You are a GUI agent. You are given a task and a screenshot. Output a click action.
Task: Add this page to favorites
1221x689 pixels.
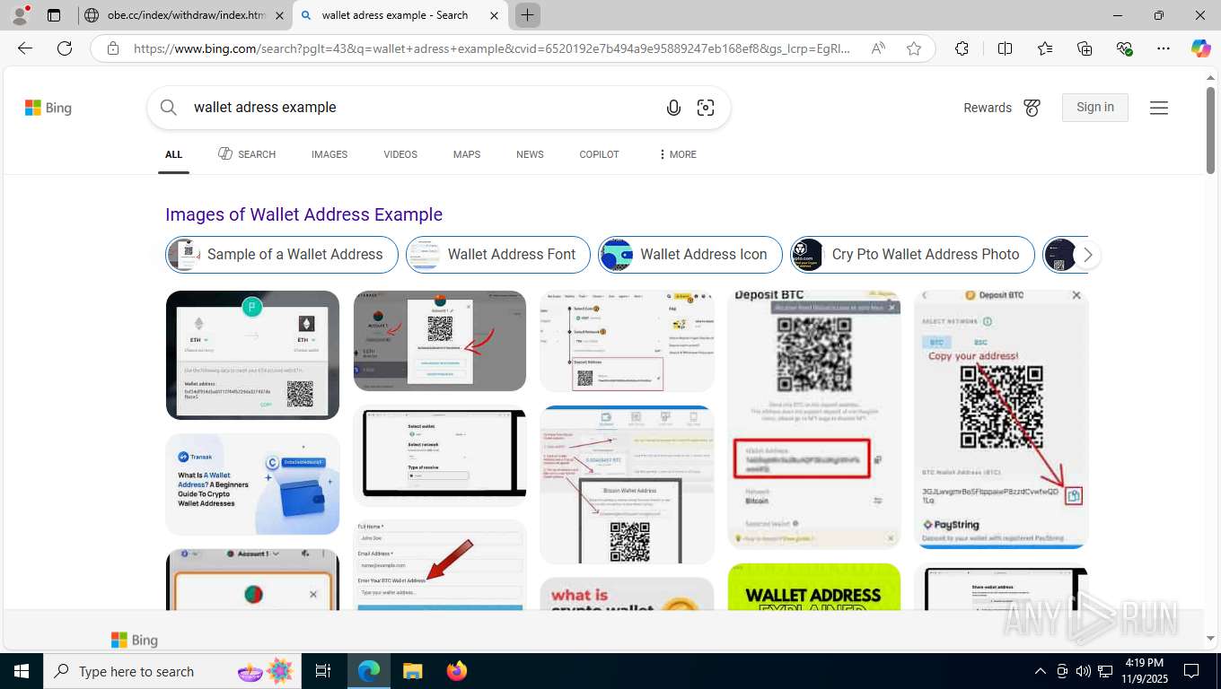[x=914, y=48]
